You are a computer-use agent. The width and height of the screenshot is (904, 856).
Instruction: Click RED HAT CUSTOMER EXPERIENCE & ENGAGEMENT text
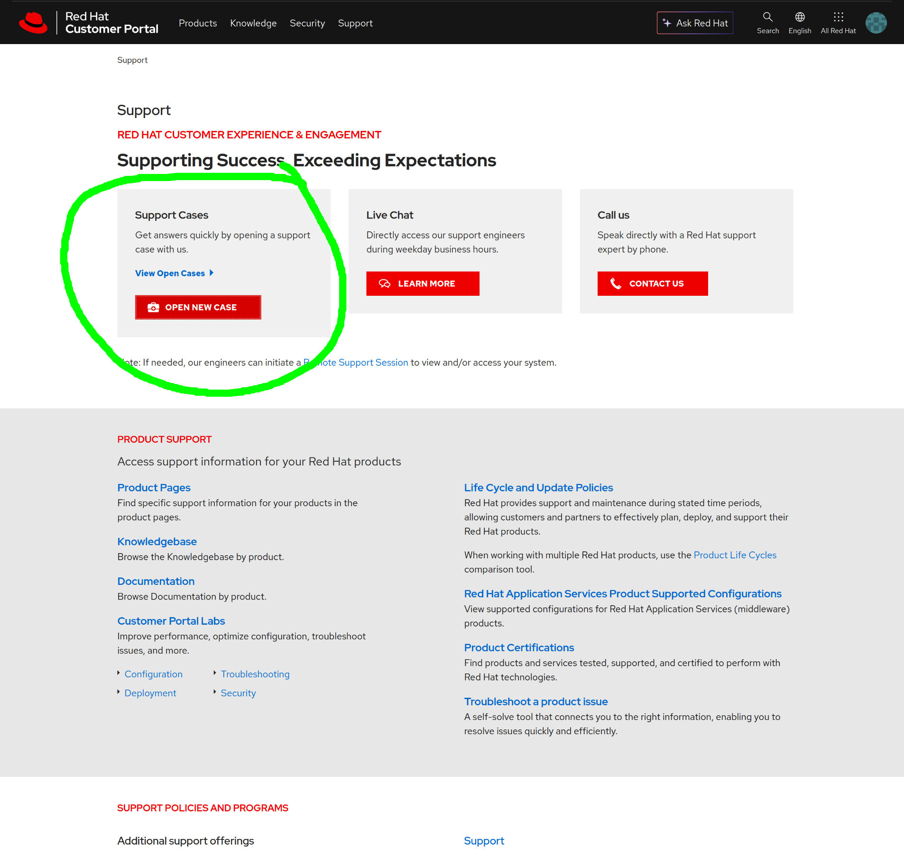[249, 135]
